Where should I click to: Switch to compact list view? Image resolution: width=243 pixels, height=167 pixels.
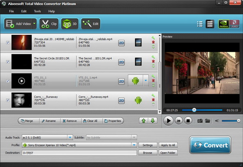coord(200,24)
